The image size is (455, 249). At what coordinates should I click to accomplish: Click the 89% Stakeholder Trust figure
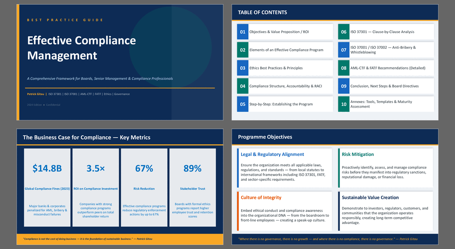click(x=192, y=168)
